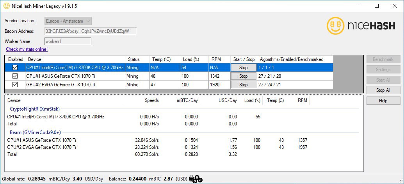The height and width of the screenshot is (184, 404).
Task: Click the 0.1504 mBTC/Day value
Action: (x=191, y=140)
